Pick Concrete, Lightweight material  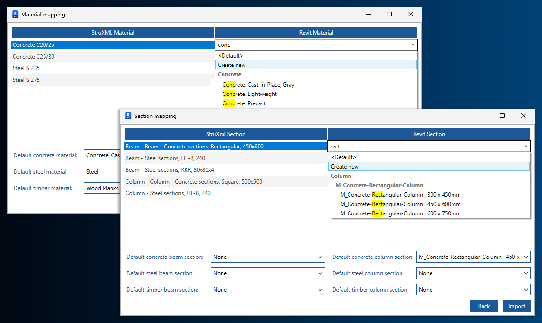(250, 94)
